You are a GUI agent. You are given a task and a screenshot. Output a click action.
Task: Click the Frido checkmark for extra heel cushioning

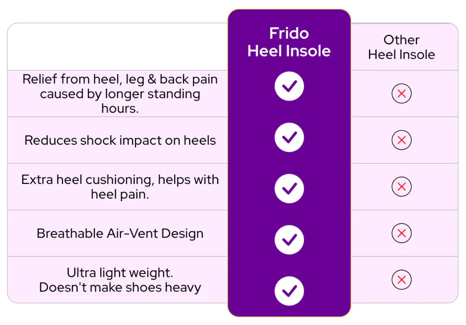(x=289, y=188)
